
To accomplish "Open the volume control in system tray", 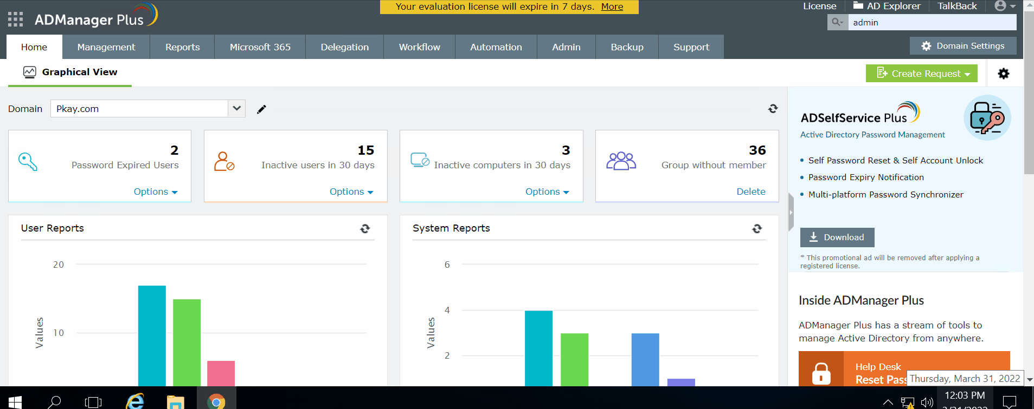I will pos(927,403).
